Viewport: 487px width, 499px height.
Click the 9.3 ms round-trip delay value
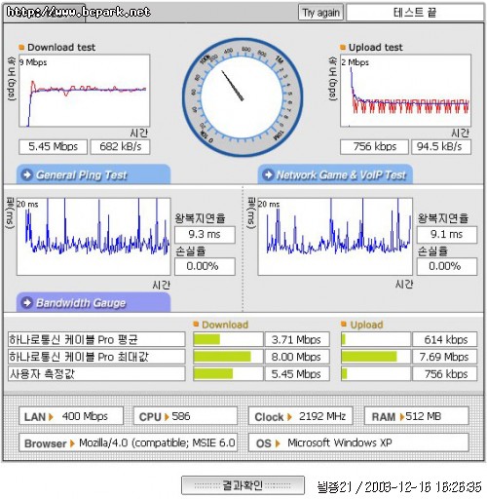pos(205,235)
